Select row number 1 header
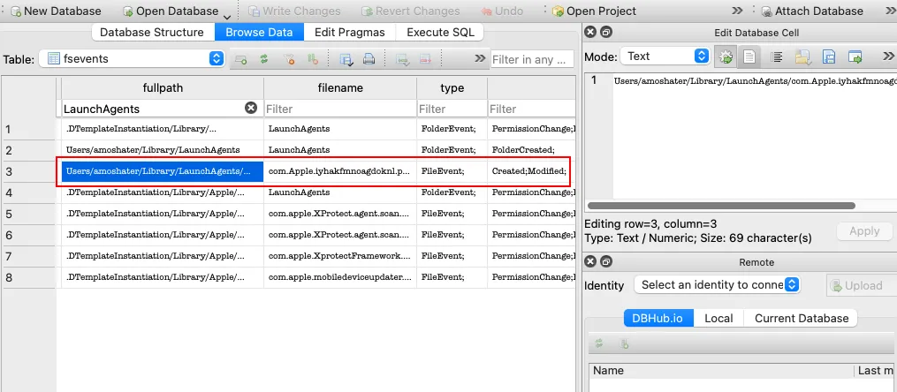 [x=29, y=129]
